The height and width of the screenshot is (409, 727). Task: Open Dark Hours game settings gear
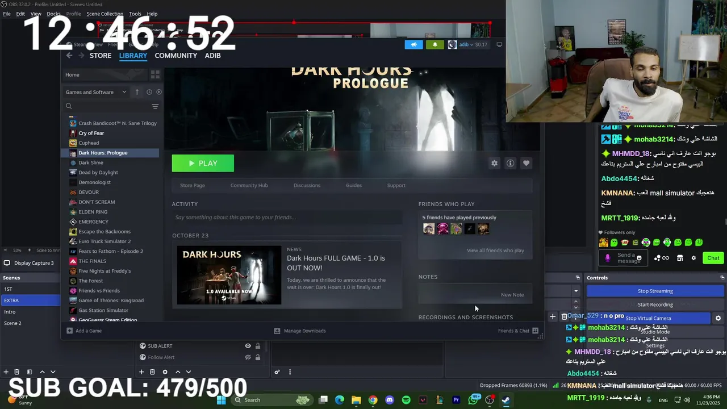494,163
